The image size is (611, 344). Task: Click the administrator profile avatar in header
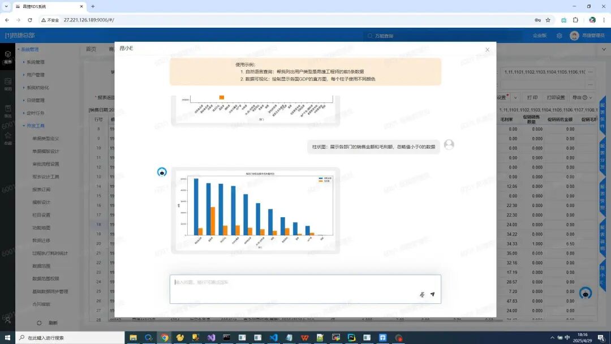574,36
